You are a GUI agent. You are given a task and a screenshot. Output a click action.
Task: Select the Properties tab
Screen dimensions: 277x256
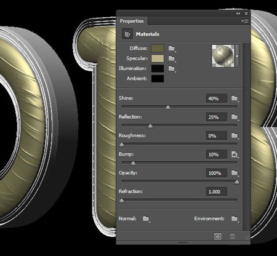tap(132, 21)
